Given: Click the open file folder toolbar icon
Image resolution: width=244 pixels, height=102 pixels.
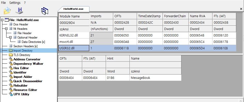Looking at the screenshot, I should pos(7,11).
